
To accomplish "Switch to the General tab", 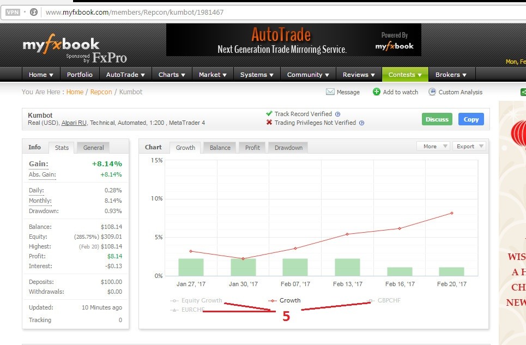I will pyautogui.click(x=93, y=148).
